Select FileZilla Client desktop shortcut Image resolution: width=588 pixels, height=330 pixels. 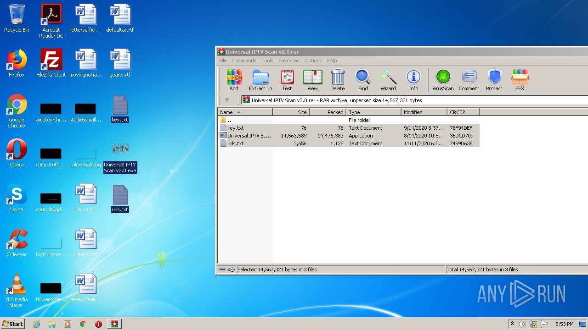(51, 63)
